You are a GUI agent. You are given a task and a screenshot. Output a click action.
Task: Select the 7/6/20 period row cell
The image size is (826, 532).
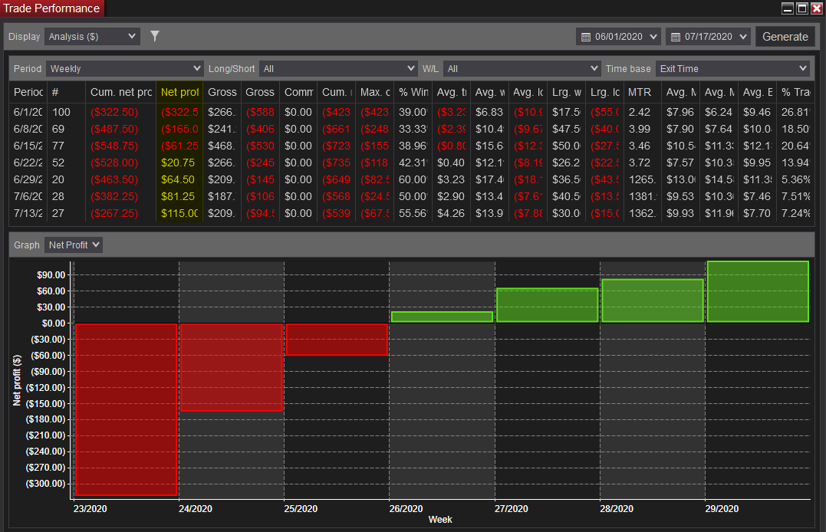pyautogui.click(x=28, y=196)
